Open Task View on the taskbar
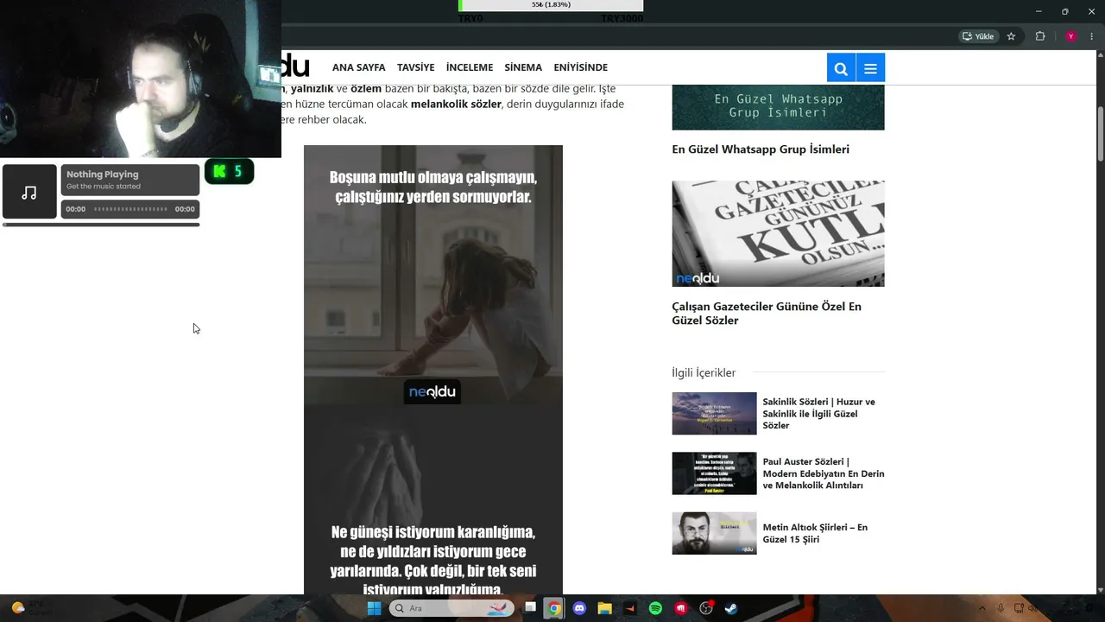The height and width of the screenshot is (622, 1105). pyautogui.click(x=530, y=608)
